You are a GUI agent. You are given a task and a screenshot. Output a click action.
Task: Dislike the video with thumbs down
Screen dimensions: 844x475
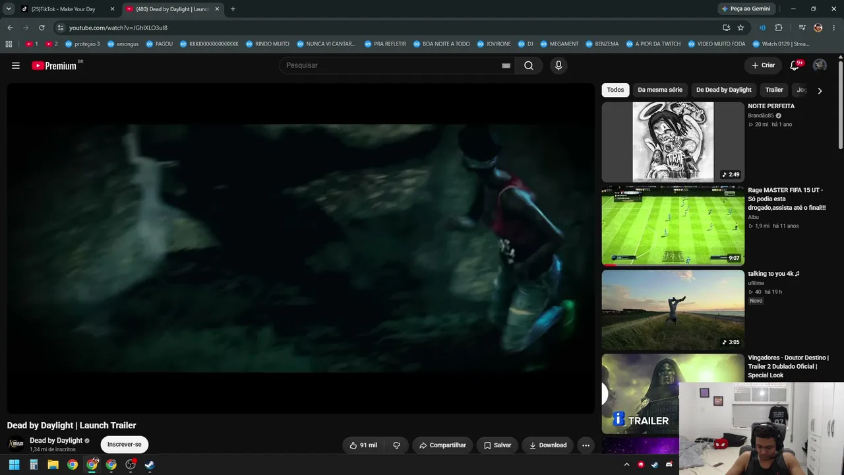click(396, 445)
